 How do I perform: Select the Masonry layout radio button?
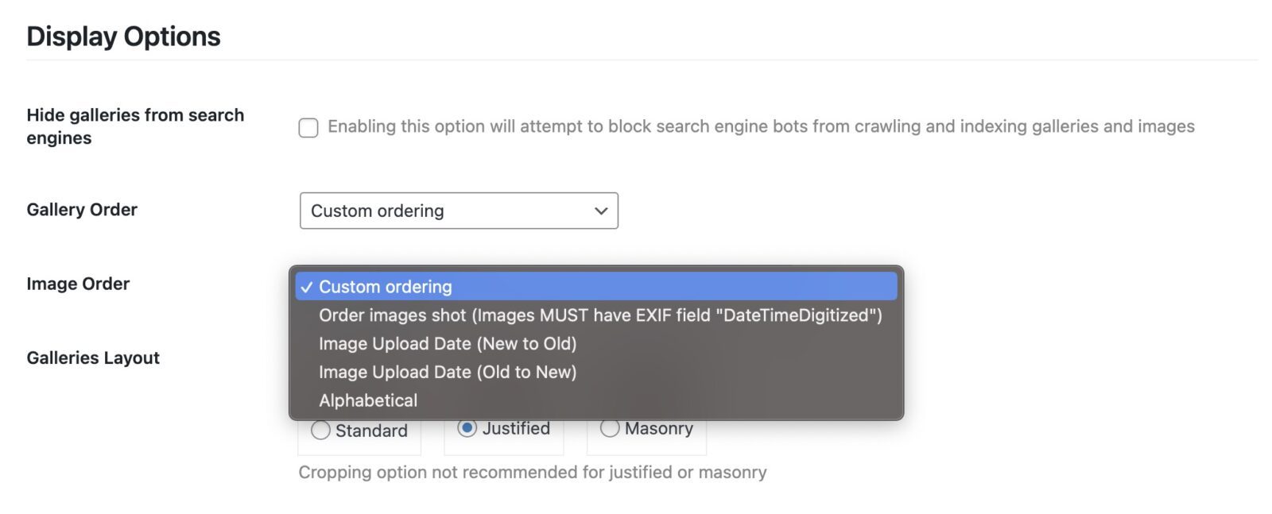[x=610, y=428]
